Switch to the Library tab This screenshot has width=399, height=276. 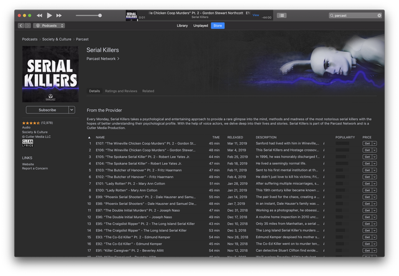click(182, 26)
